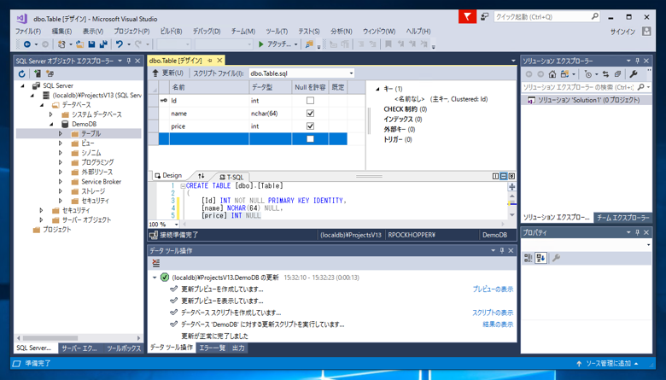Open the script file dbo.Table.sql dropdown
The image size is (666, 380).
350,73
